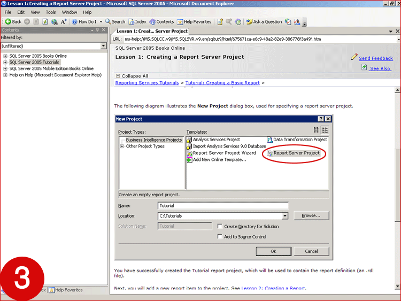Click the Send Feedback link
Screen dimensions: 401x301
point(376,58)
